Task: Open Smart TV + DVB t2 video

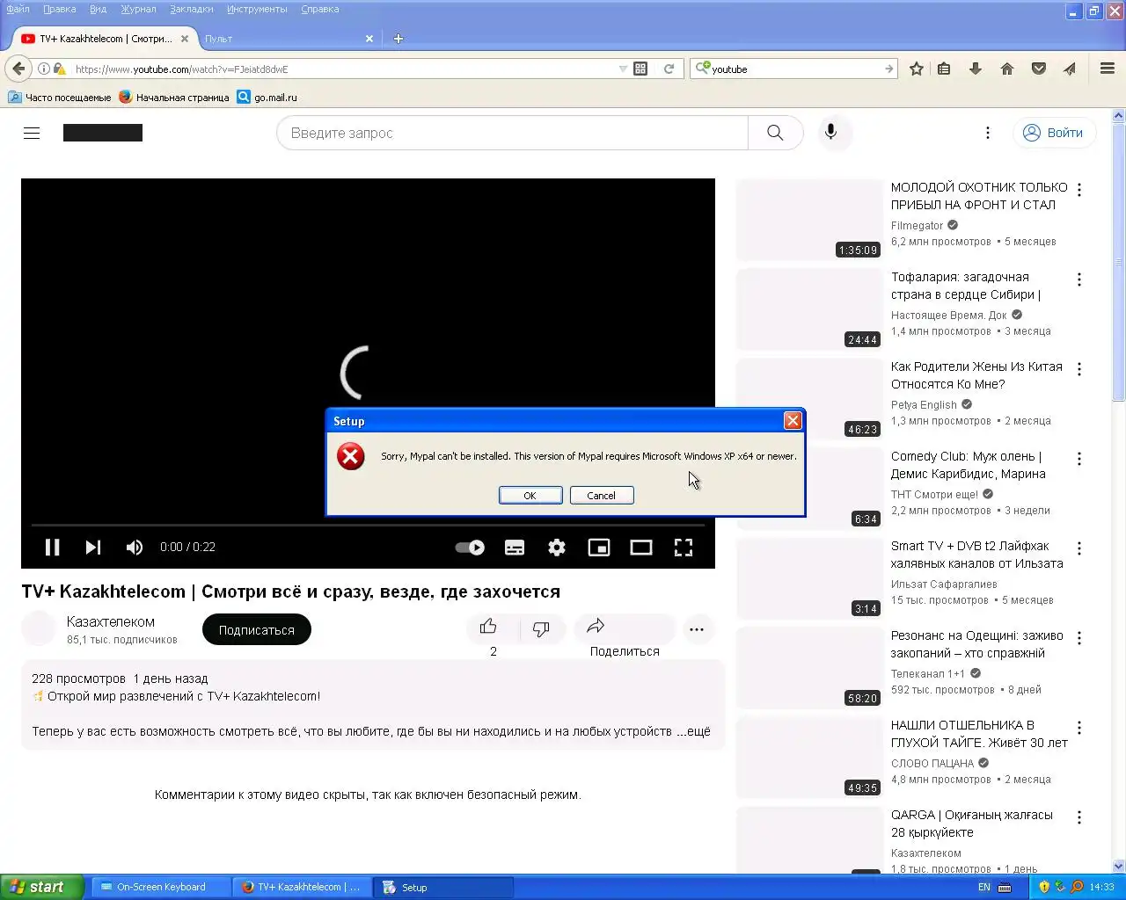Action: tap(976, 555)
